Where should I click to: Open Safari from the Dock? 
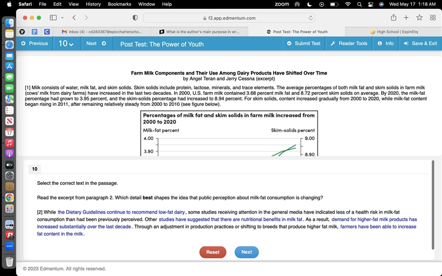pyautogui.click(x=9, y=45)
